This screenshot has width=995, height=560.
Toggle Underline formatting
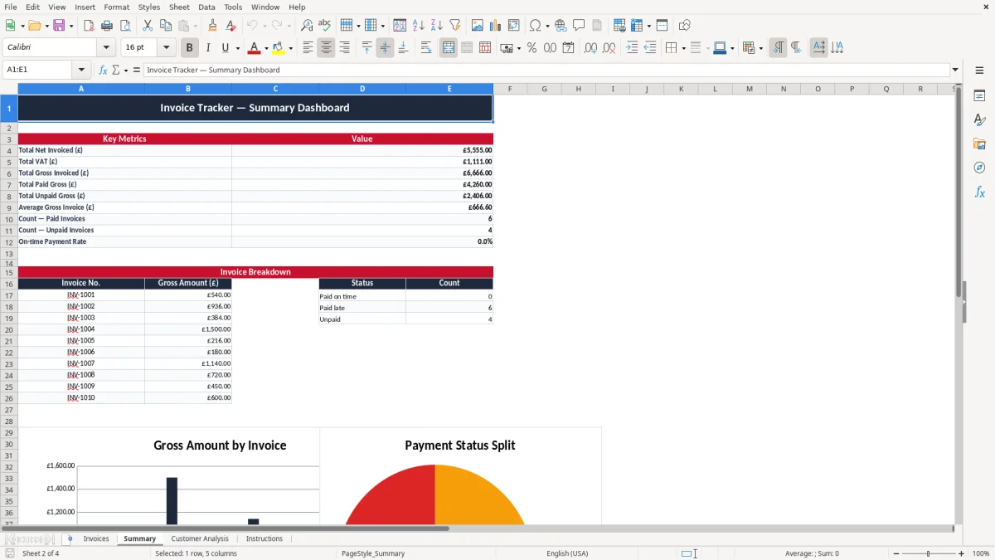point(226,48)
